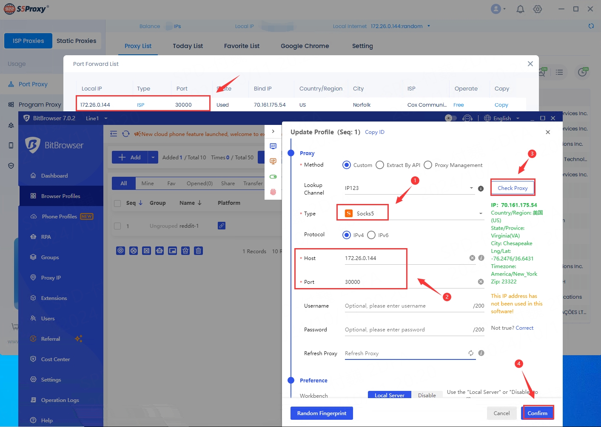Check the box for profile row 1
Image resolution: width=601 pixels, height=427 pixels.
point(117,226)
